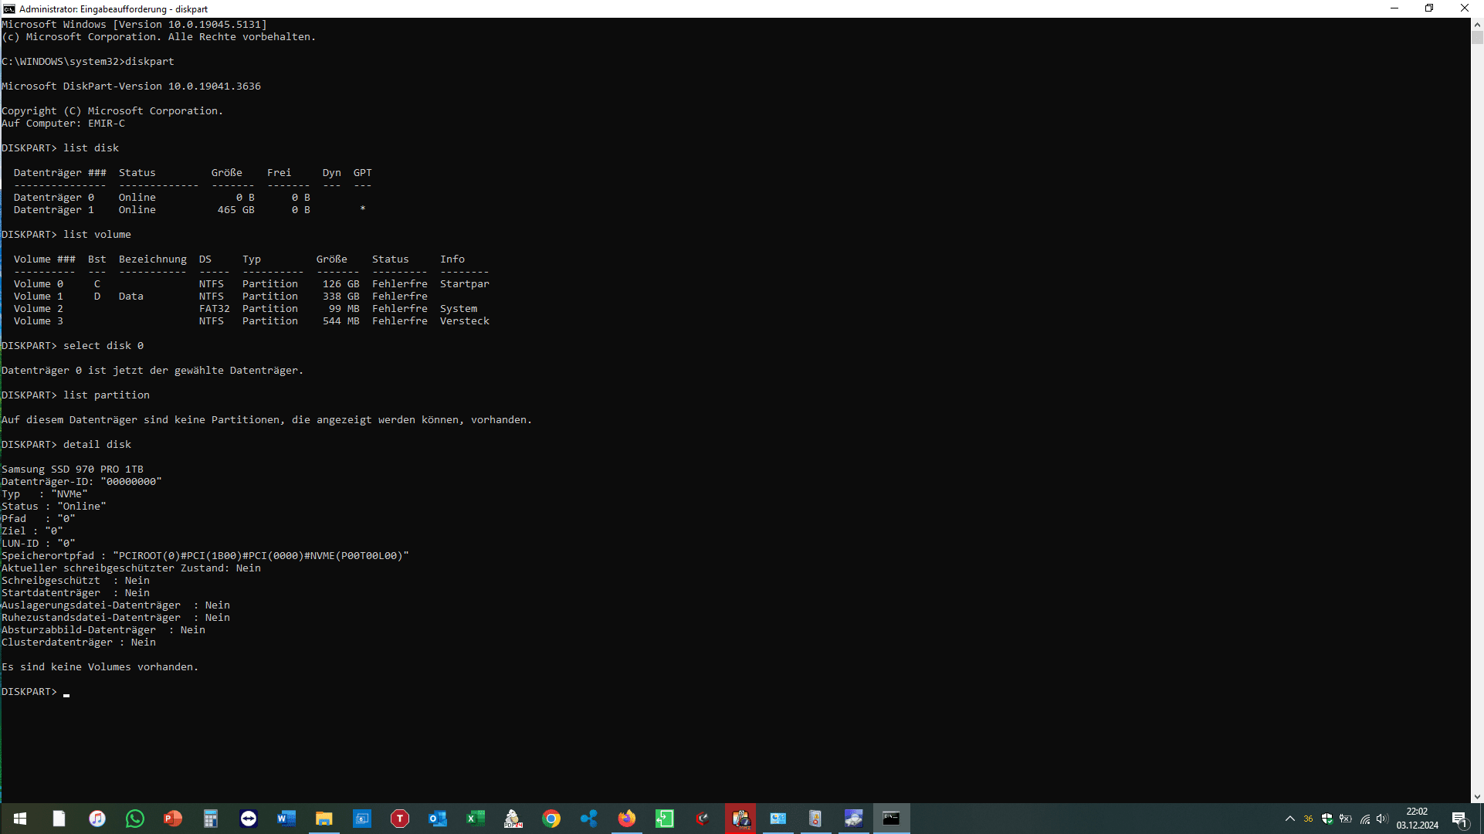Open the clock and date flyout
Viewport: 1484px width, 834px height.
click(1417, 819)
